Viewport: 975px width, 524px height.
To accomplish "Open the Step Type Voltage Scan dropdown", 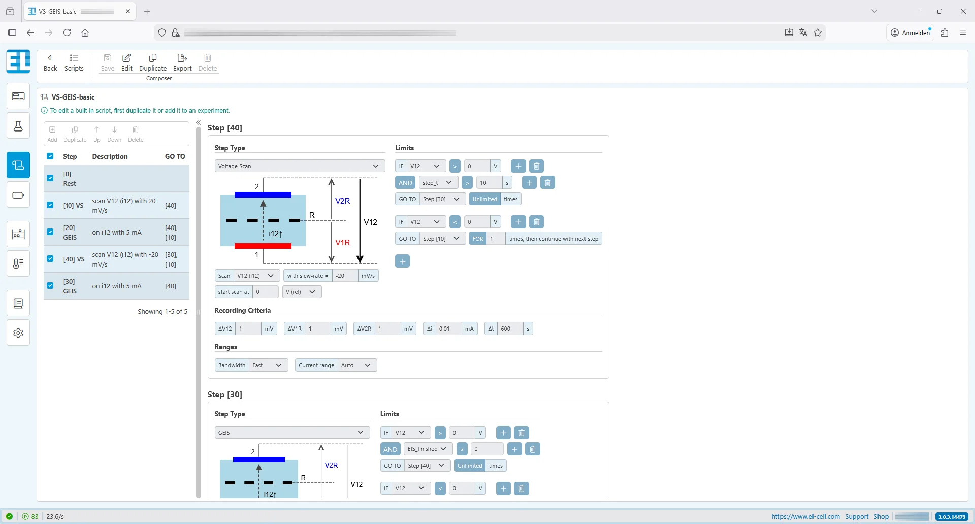I will point(300,166).
